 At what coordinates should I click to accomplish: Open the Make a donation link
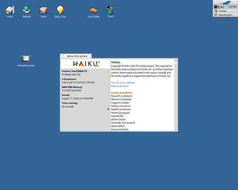click(x=120, y=86)
